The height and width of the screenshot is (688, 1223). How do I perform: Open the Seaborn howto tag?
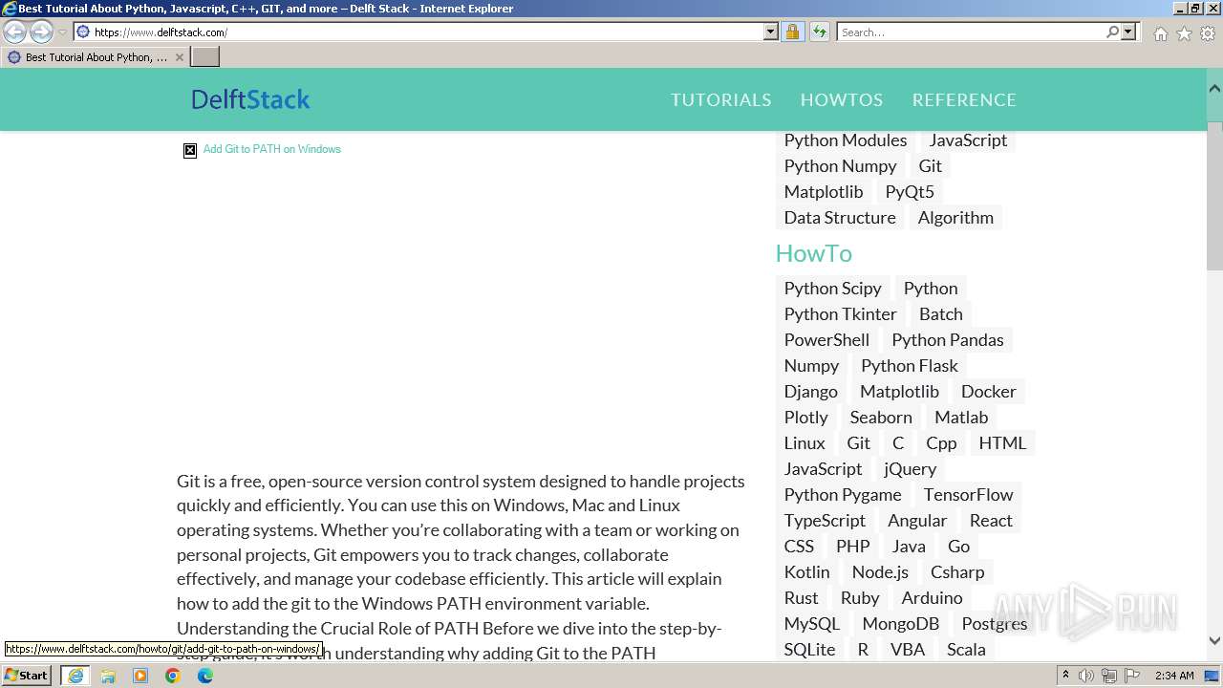tap(881, 417)
